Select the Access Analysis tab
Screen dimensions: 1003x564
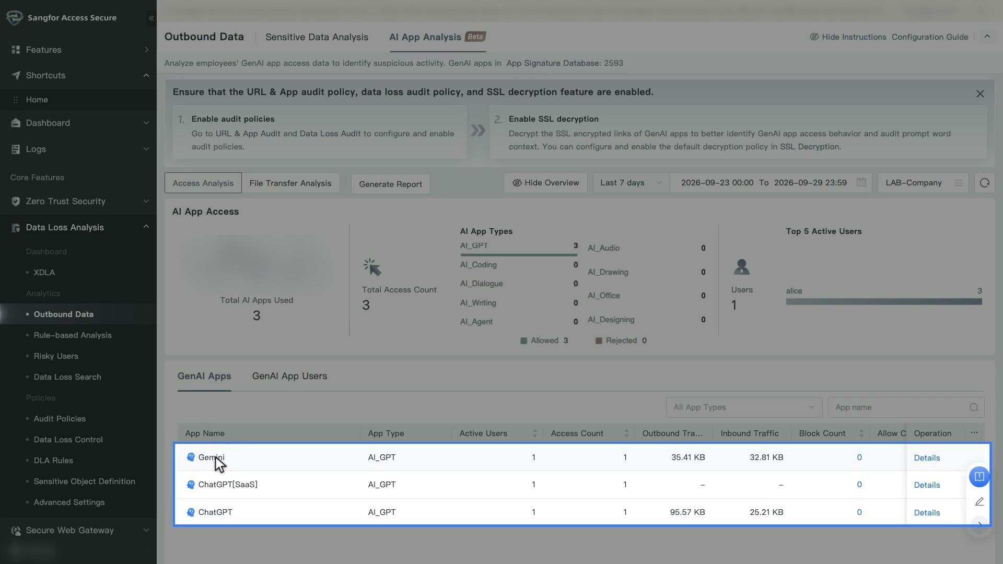pos(203,183)
